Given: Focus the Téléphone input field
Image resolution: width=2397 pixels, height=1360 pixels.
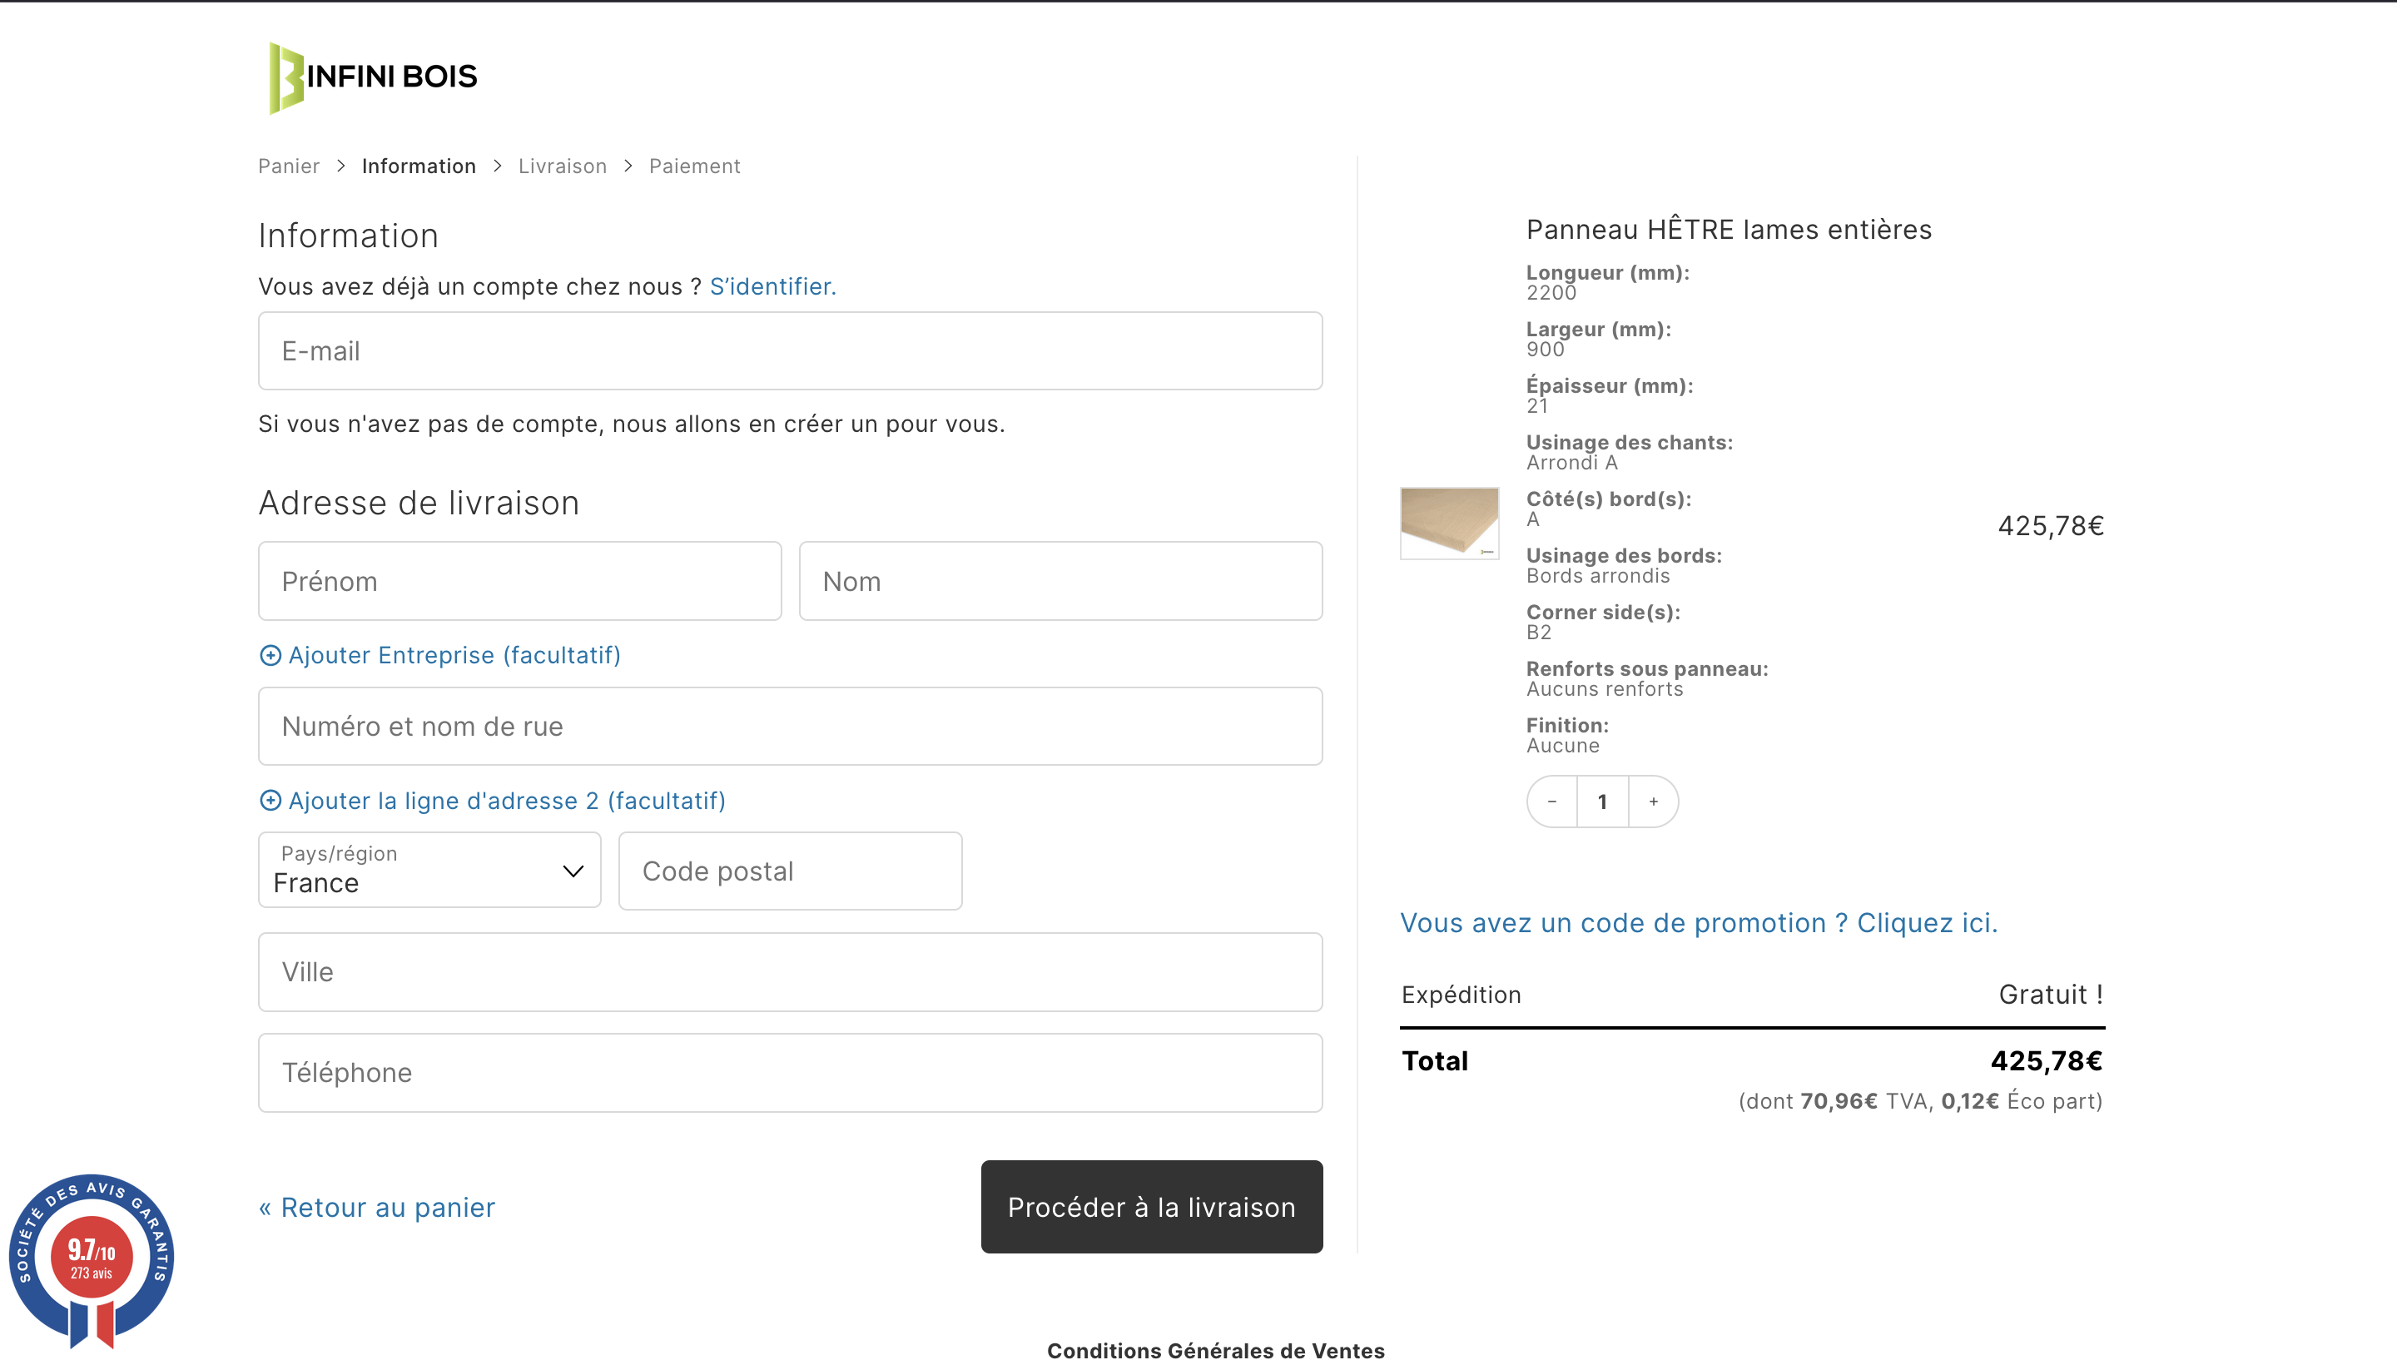Looking at the screenshot, I should (x=790, y=1072).
